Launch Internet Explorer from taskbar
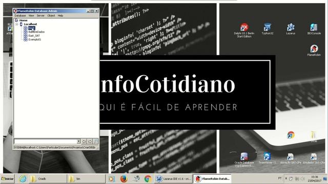Image resolution: width=328 pixels, height=184 pixels. tap(23, 179)
